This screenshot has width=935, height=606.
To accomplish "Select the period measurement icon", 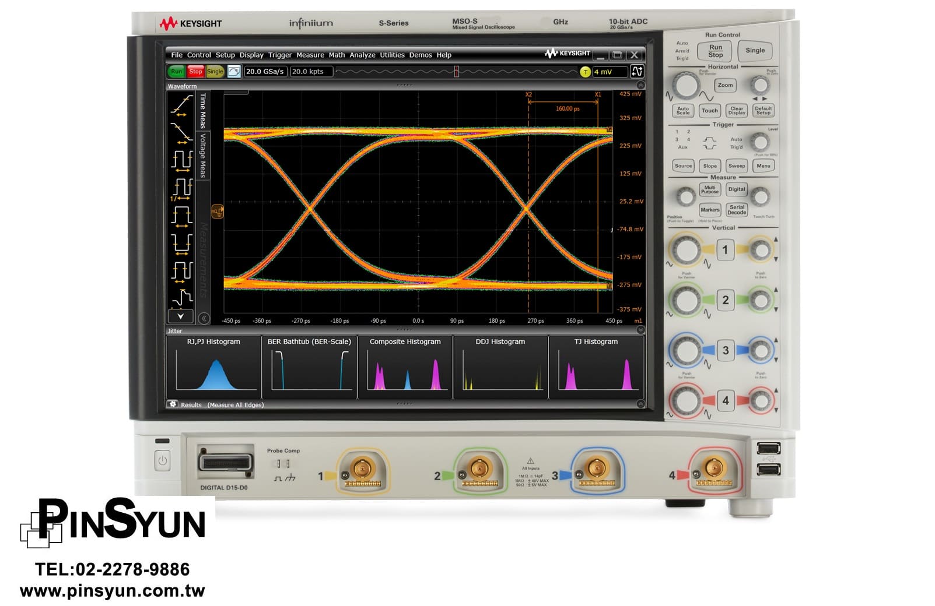I will (x=181, y=160).
